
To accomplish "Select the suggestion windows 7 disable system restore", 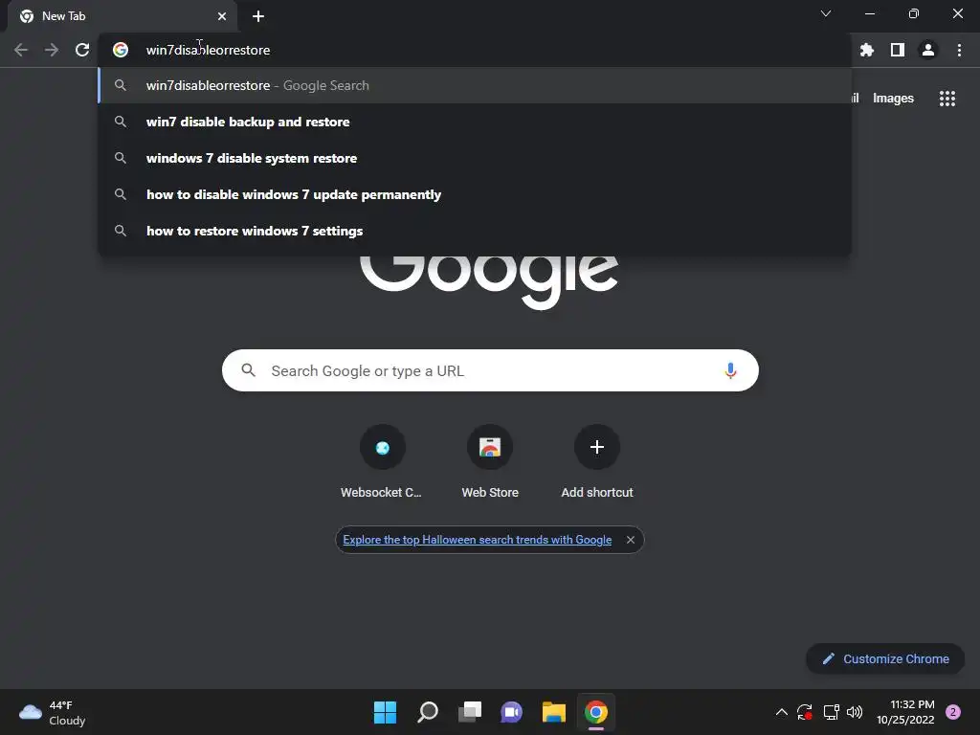I will 475,158.
